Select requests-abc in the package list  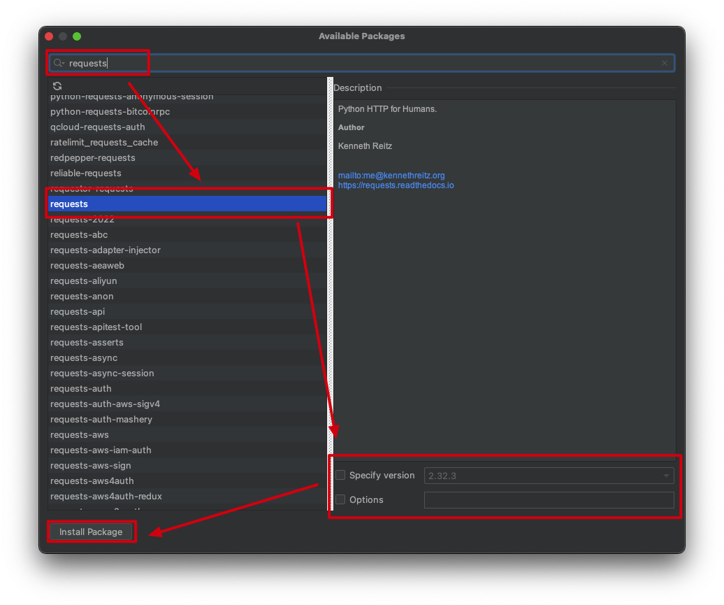tap(79, 234)
